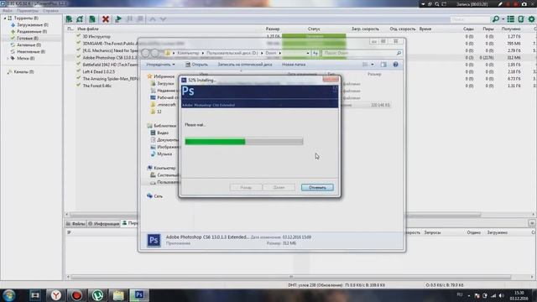Toggle Explorer's preview pane icon
The width and height of the screenshot is (537, 302).
tap(383, 65)
